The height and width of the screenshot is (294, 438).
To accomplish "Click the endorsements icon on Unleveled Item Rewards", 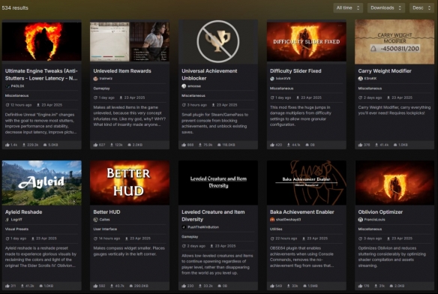I will (95, 145).
